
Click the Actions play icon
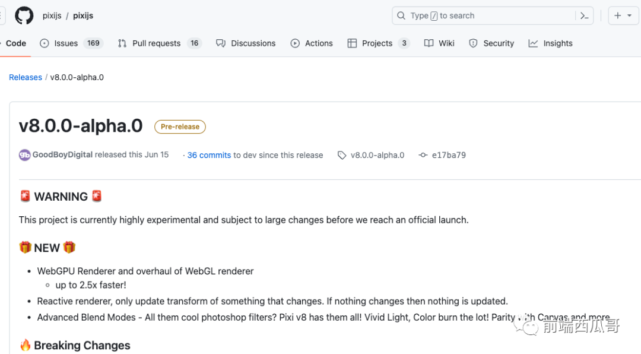click(x=295, y=43)
